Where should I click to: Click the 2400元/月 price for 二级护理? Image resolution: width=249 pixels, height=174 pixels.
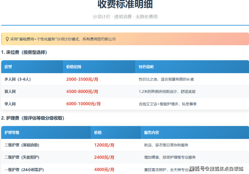[104, 157]
